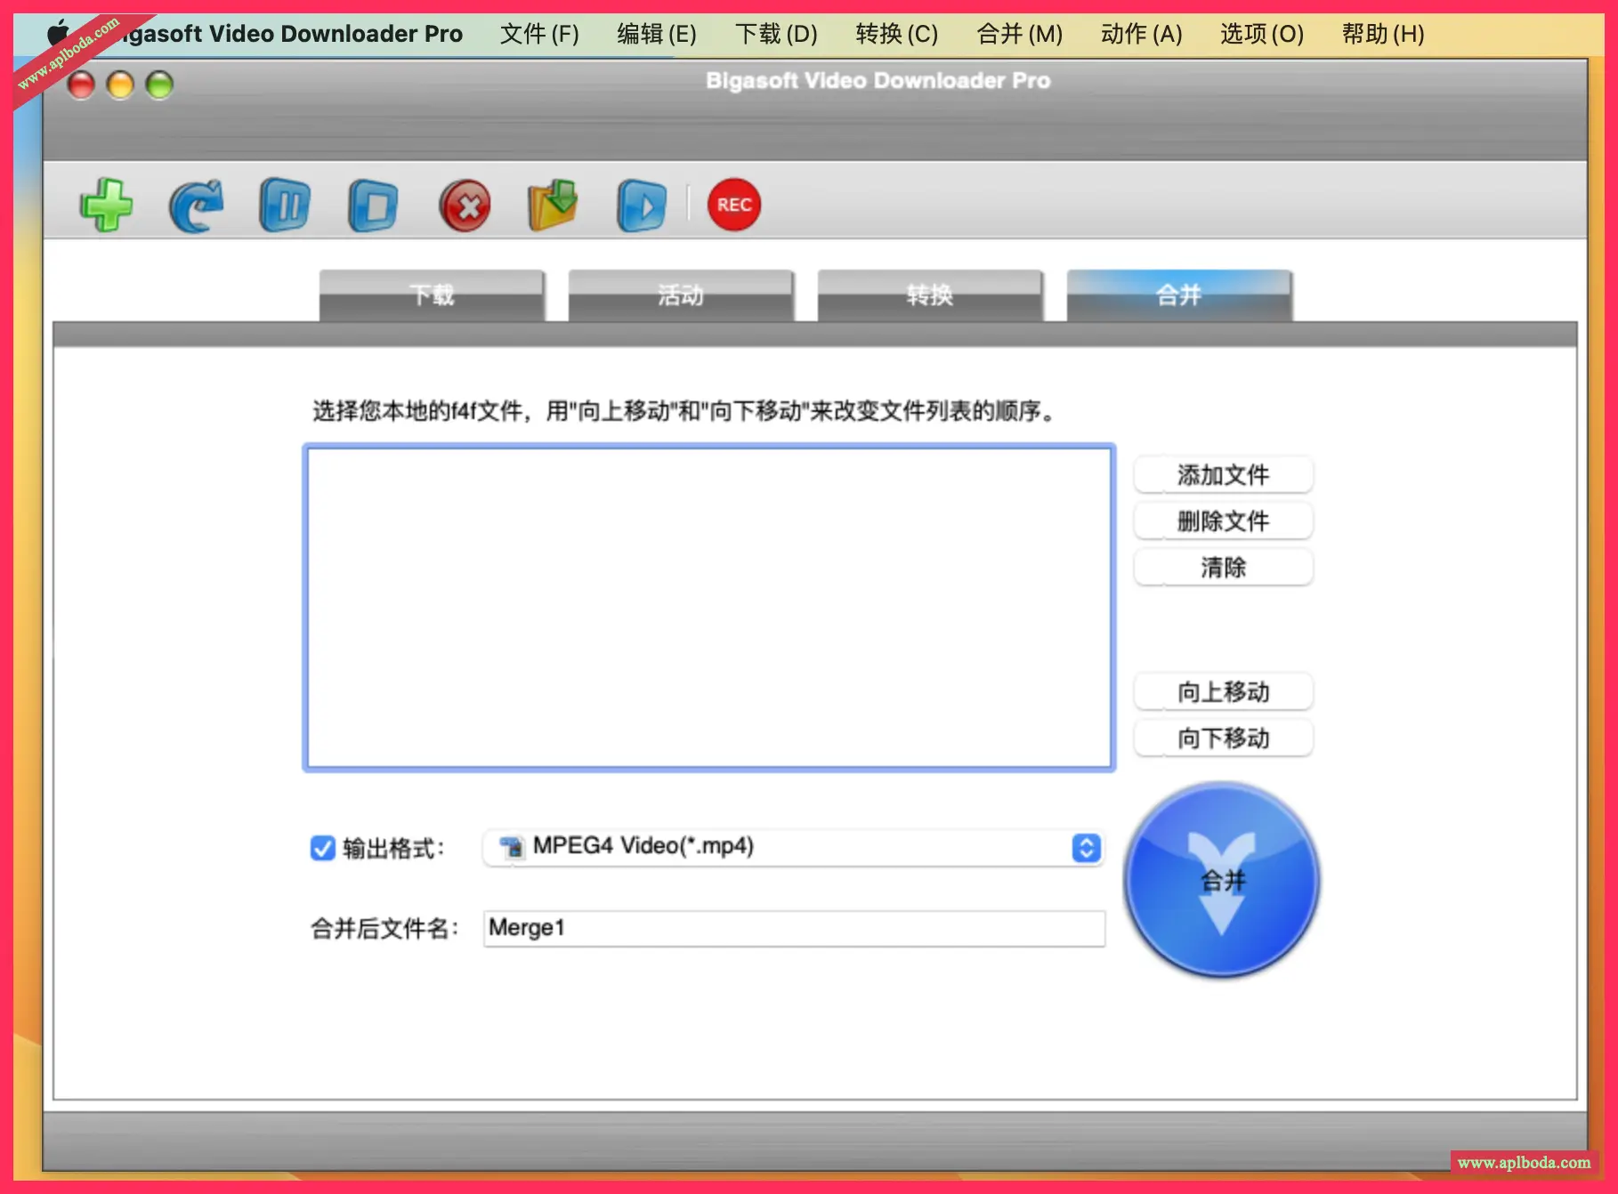Click the blue stop square icon

pyautogui.click(x=374, y=206)
